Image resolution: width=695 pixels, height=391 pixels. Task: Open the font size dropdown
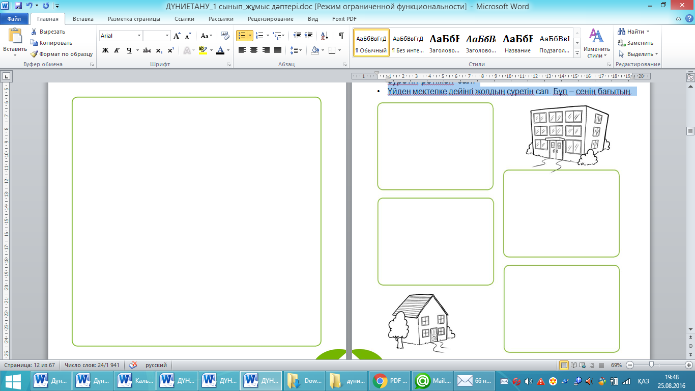(x=167, y=36)
